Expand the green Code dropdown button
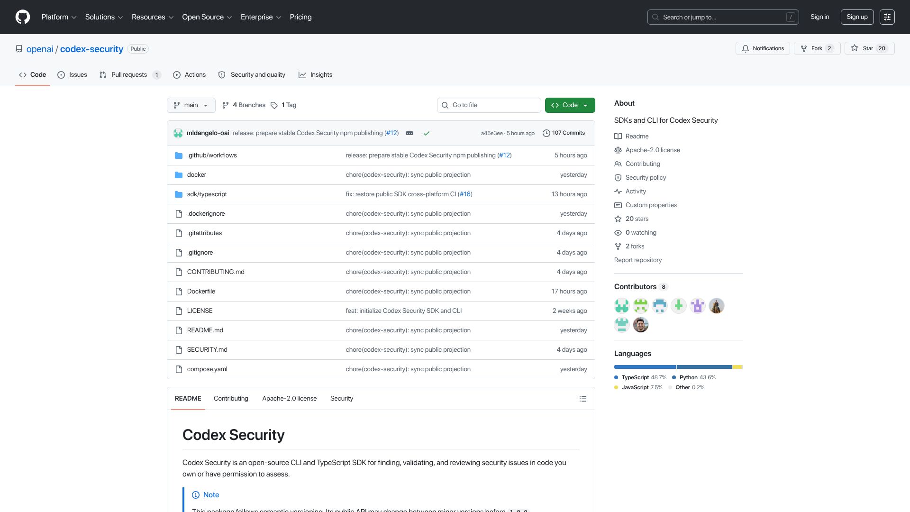 tap(570, 105)
